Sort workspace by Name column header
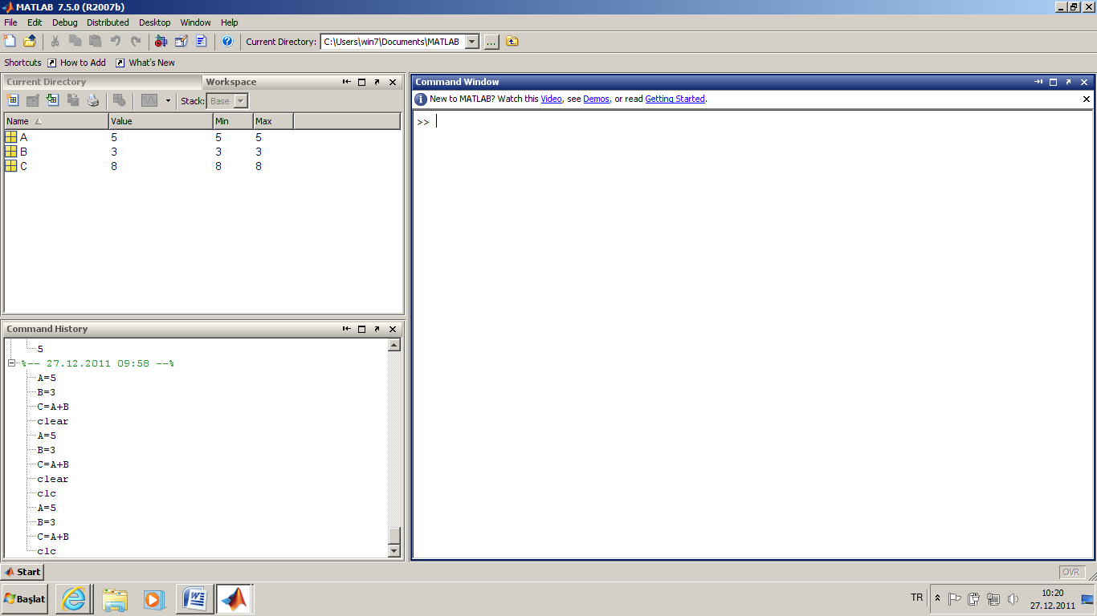This screenshot has height=616, width=1097. pyautogui.click(x=56, y=121)
